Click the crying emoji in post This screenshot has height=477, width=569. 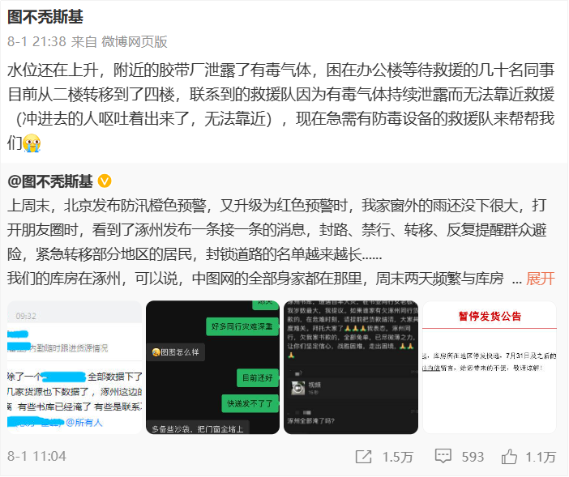pos(32,143)
